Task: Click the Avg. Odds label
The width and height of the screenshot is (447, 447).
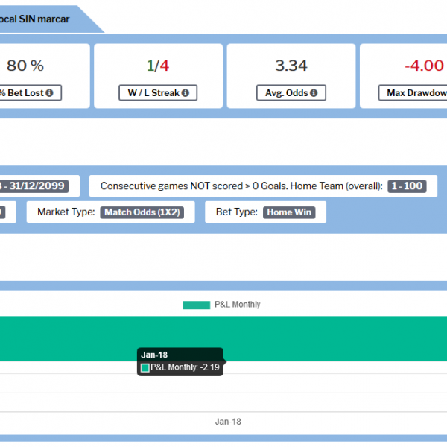Action: [287, 93]
